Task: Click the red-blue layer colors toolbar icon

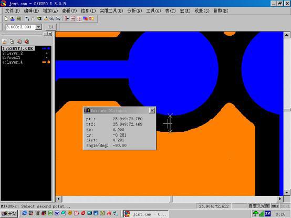Action: [86, 18]
